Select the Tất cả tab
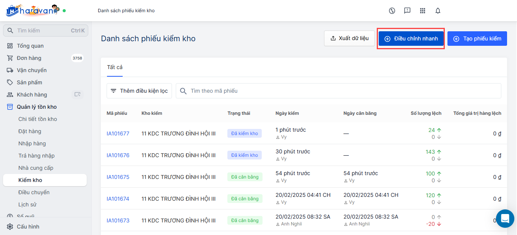The height and width of the screenshot is (235, 517). tap(115, 67)
